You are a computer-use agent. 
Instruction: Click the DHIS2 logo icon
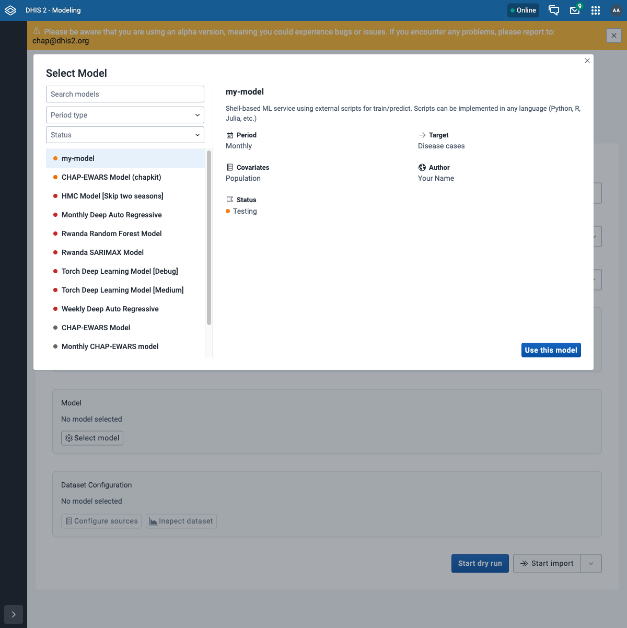pyautogui.click(x=10, y=10)
